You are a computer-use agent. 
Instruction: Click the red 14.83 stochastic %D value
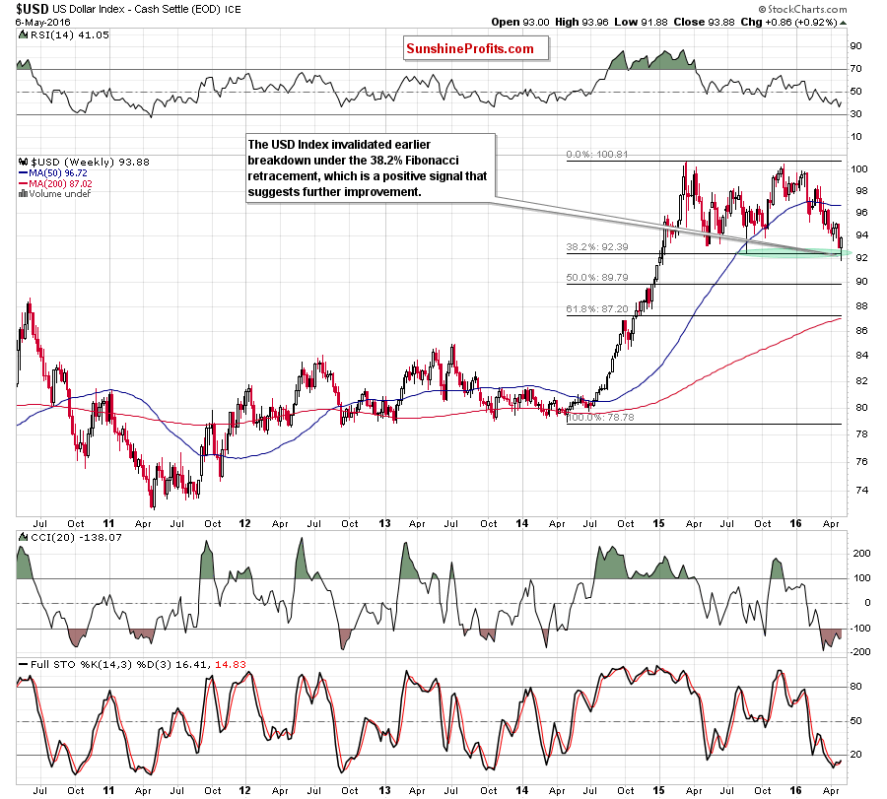(x=231, y=665)
